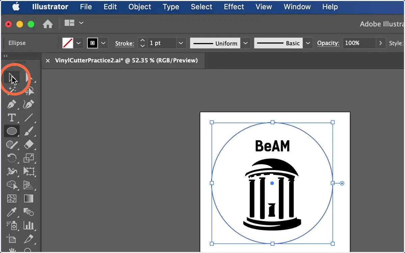This screenshot has width=405, height=253.
Task: Select the Column Graph tool
Action: point(29,225)
